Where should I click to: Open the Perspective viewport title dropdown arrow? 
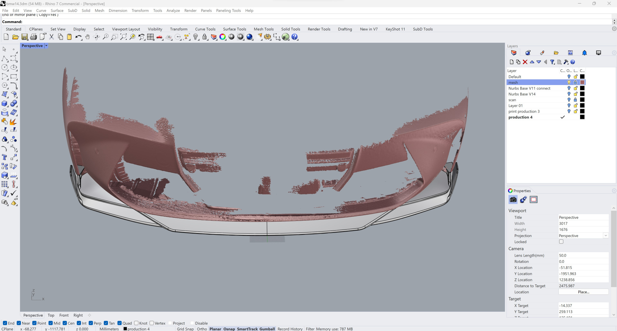(x=46, y=46)
